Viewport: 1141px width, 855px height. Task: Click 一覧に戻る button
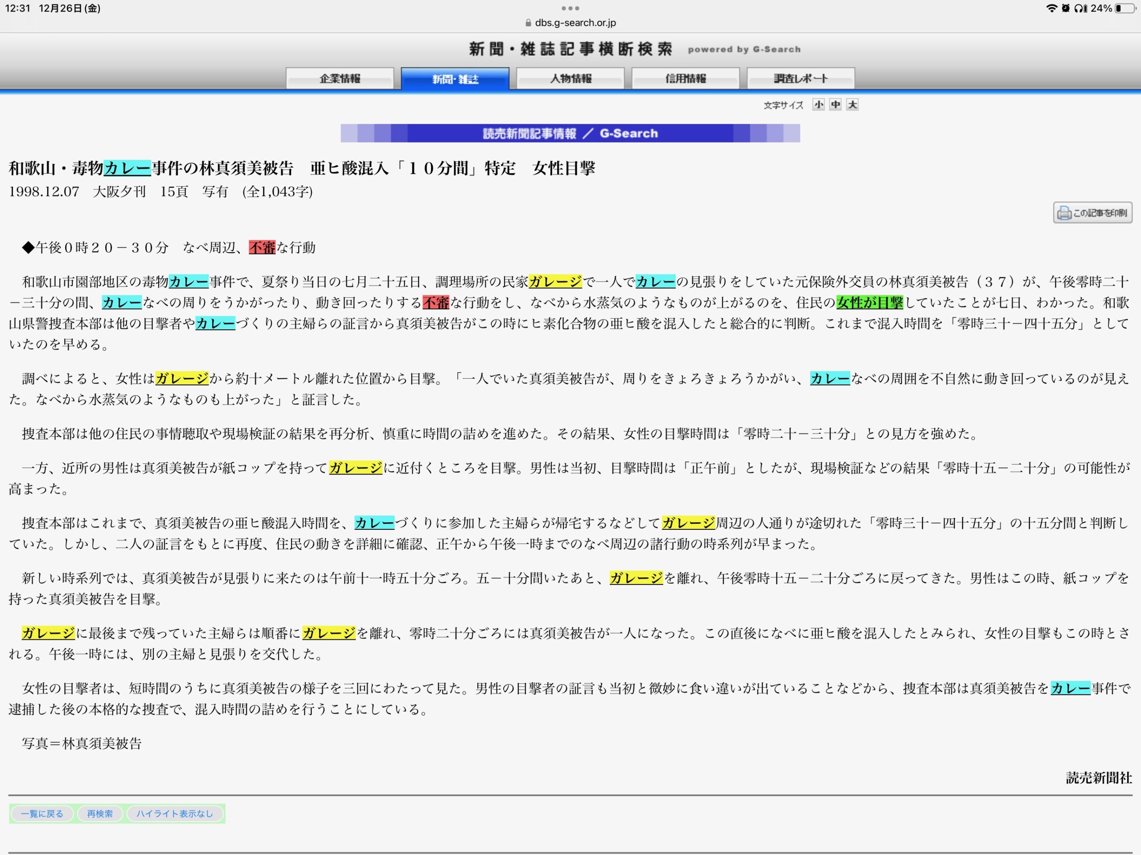(x=42, y=814)
